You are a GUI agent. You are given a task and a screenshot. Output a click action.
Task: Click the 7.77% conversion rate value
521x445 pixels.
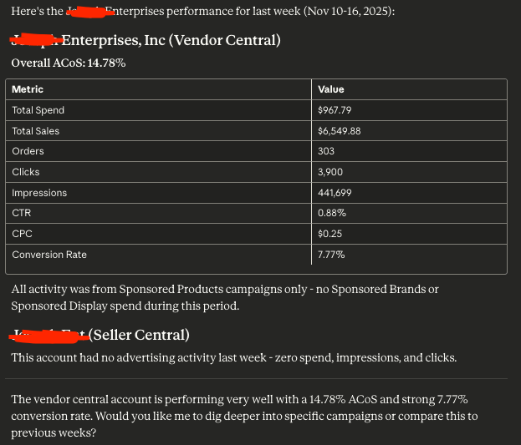tap(331, 255)
